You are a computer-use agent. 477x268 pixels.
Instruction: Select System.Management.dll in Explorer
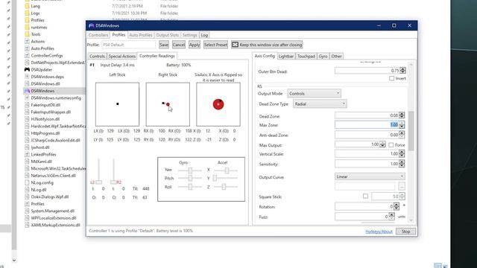52,211
